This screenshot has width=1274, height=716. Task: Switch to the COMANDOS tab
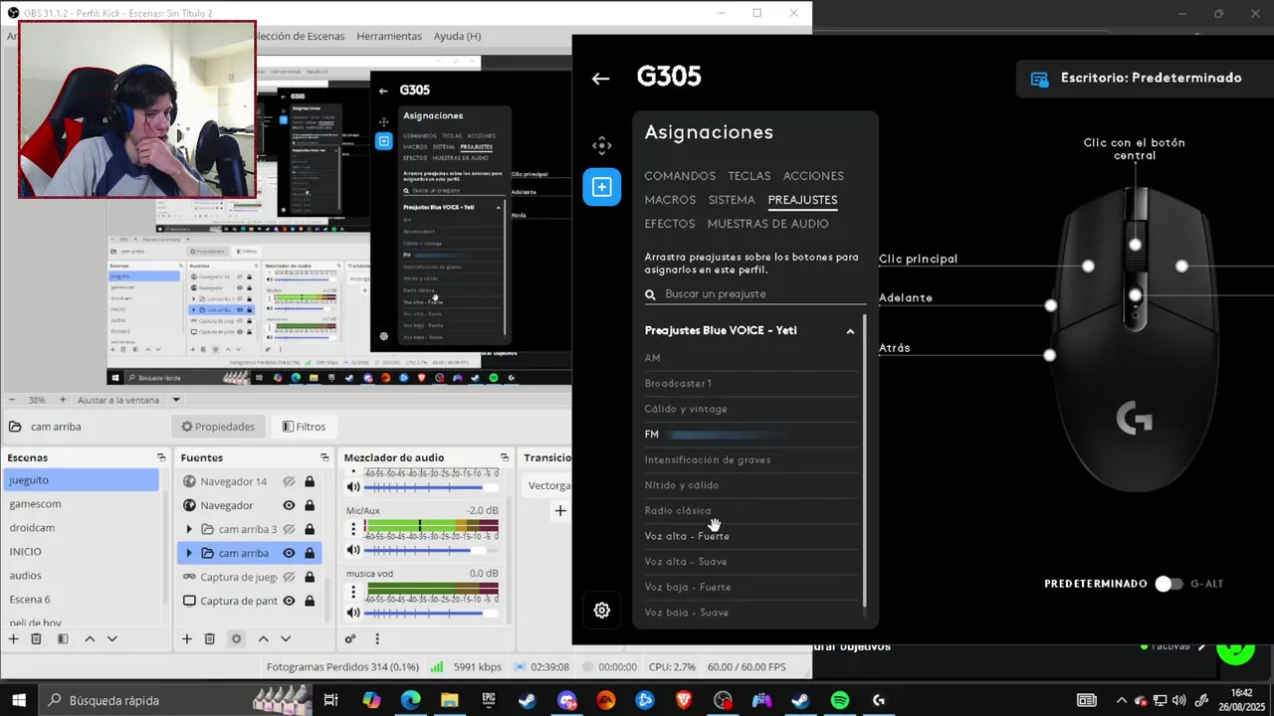point(680,176)
